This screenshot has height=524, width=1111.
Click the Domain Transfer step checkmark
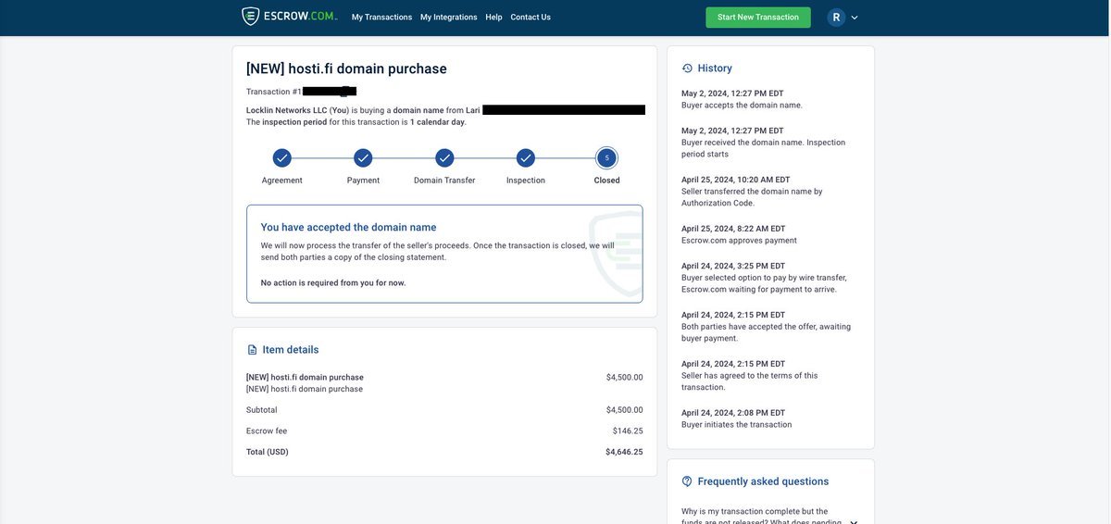pyautogui.click(x=444, y=158)
